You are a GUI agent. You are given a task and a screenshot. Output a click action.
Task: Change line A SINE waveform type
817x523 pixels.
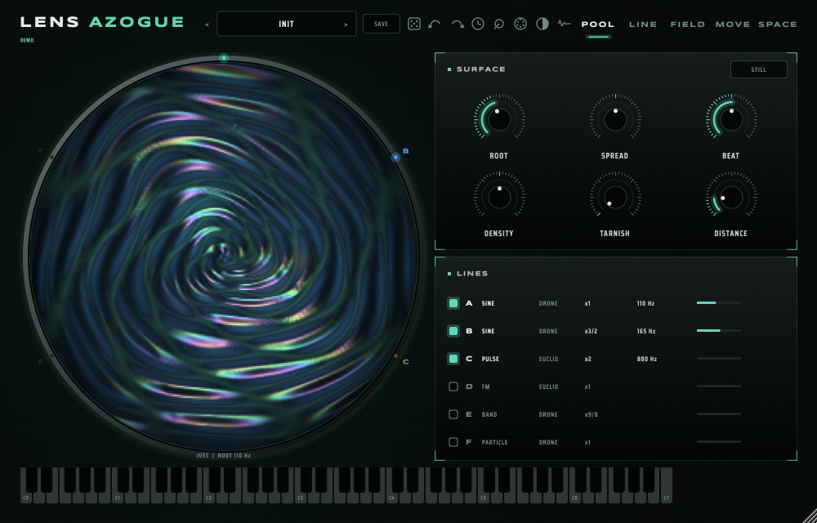(x=489, y=304)
